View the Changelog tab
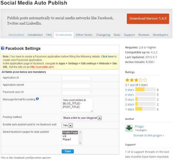 pyautogui.click(x=103, y=35)
